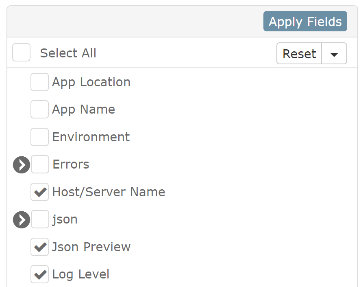Screen dimensions: 363x287
Task: Expand the Errors field group arrow
Action: 22,165
